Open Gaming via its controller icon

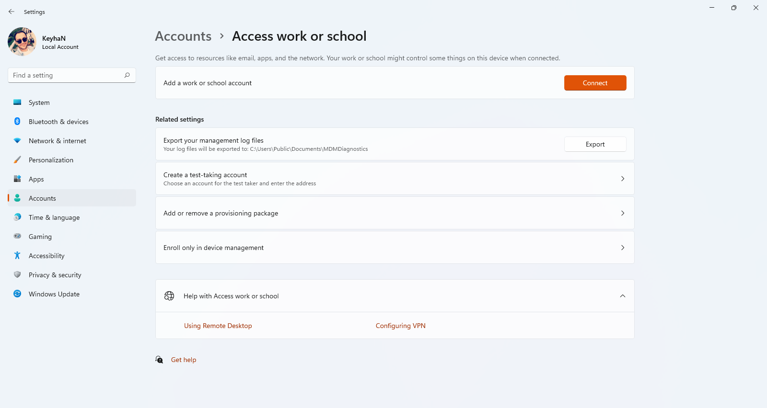(x=17, y=236)
